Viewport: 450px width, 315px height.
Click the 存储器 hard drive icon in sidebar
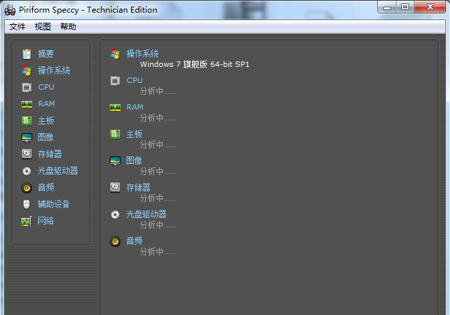[x=27, y=154]
